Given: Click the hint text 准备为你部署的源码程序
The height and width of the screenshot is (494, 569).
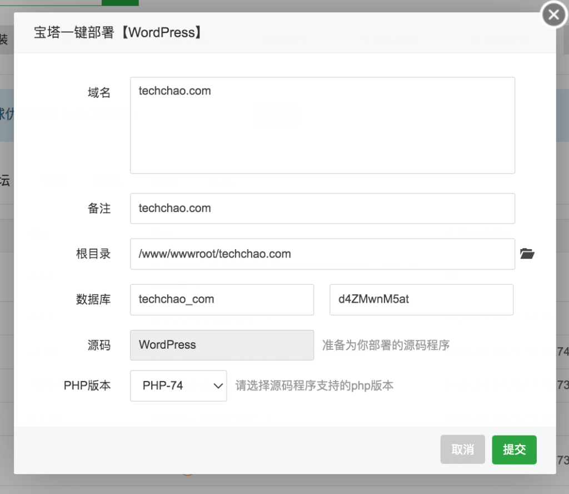Looking at the screenshot, I should [386, 345].
